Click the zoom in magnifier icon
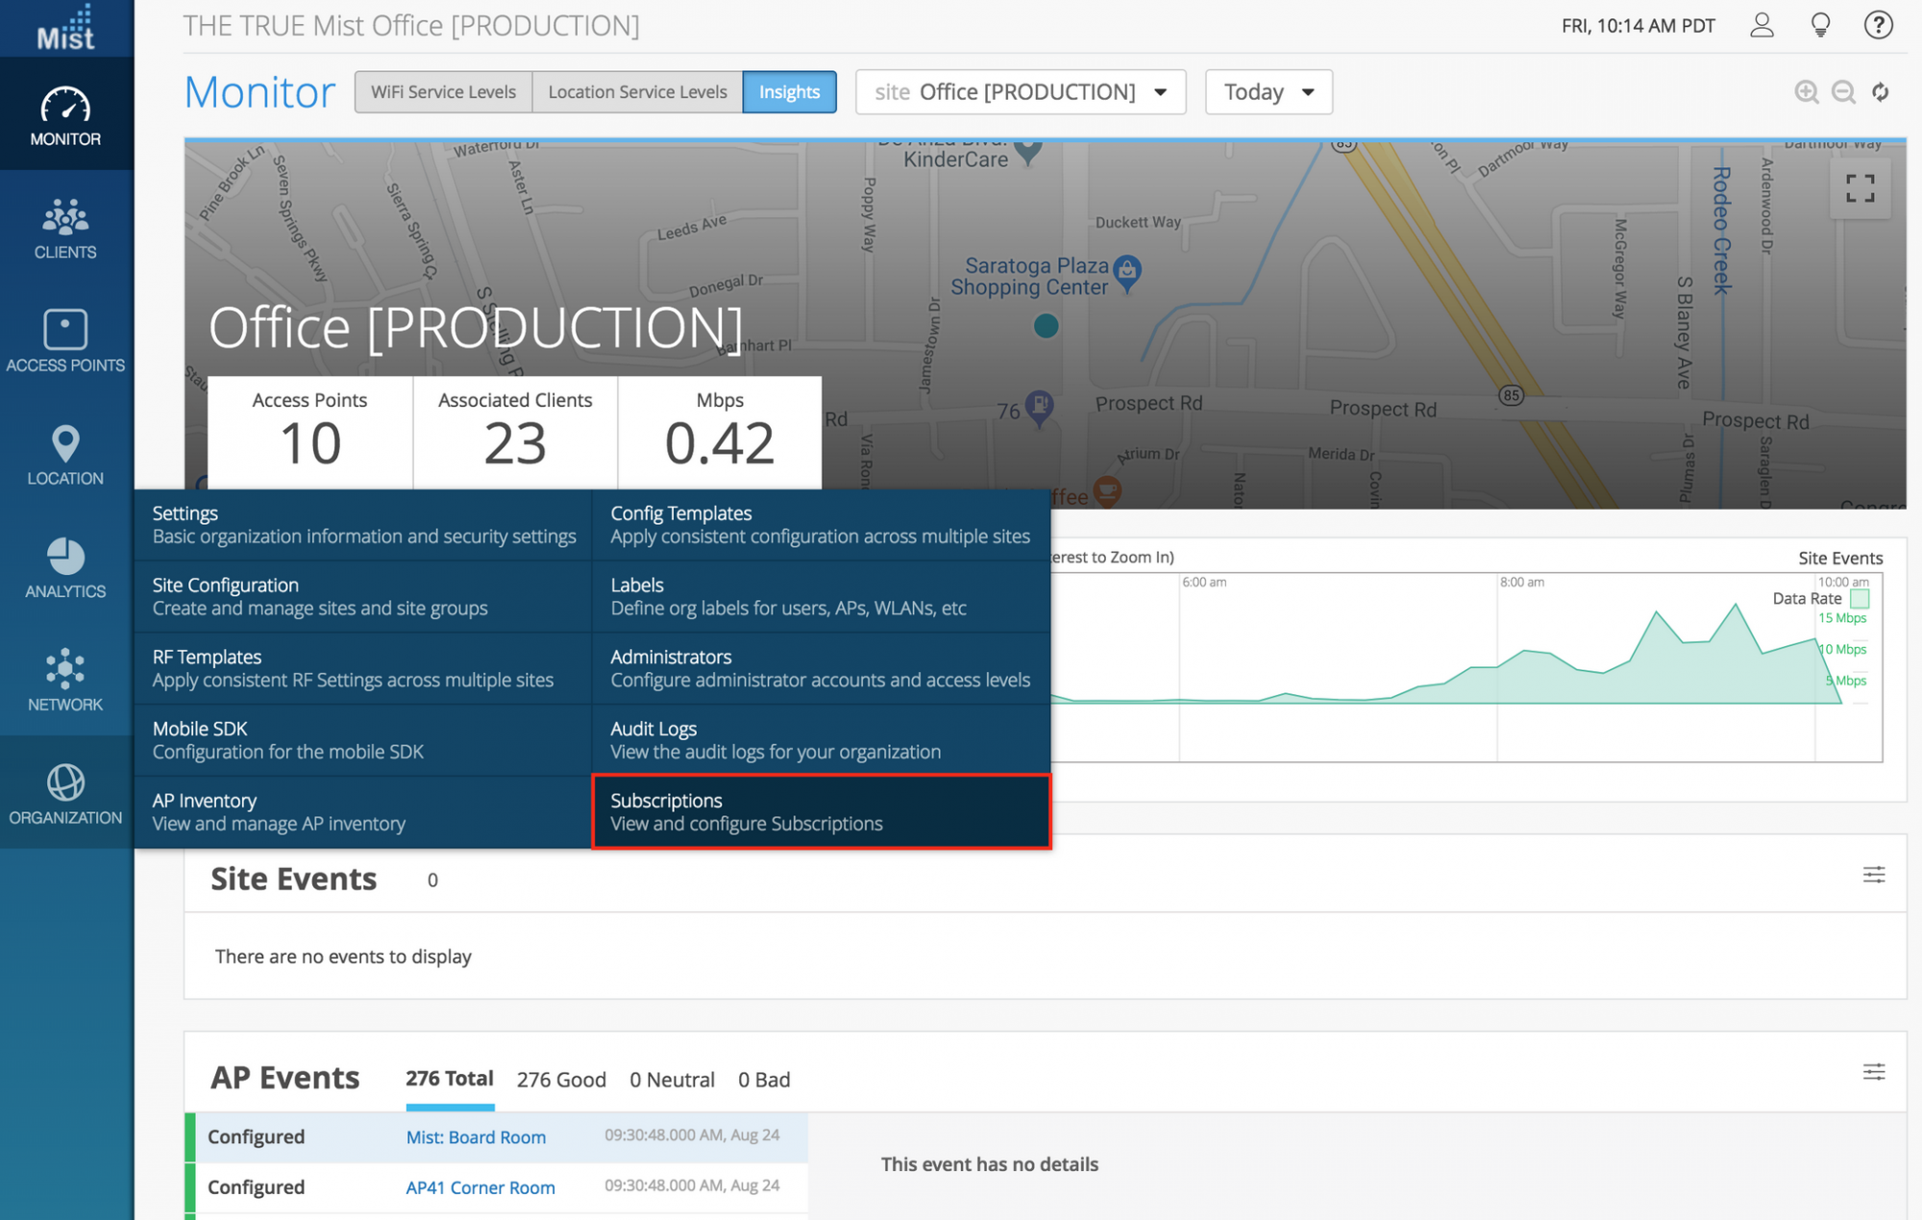Screen dimensions: 1922x1220 click(x=1806, y=92)
